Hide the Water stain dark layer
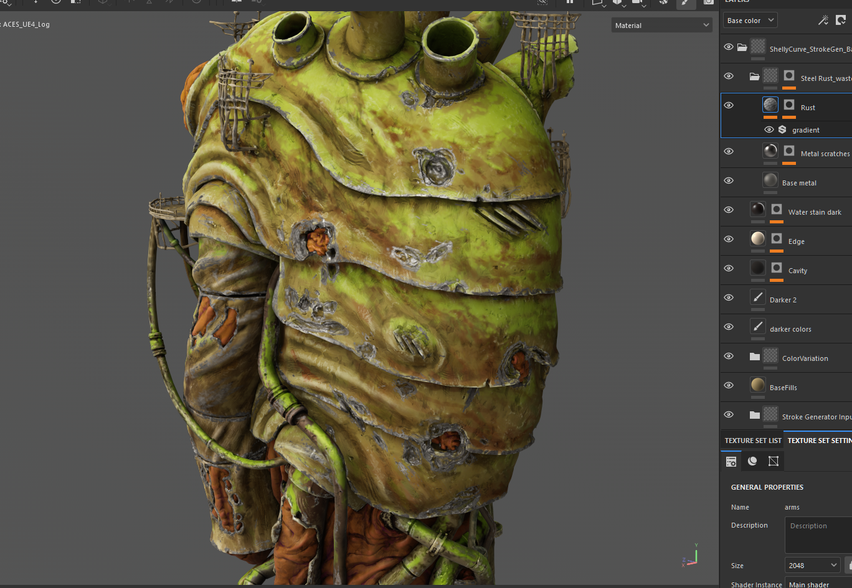This screenshot has height=588, width=852. [729, 210]
